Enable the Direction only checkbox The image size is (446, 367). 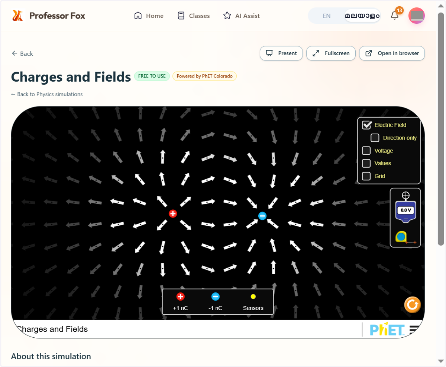pyautogui.click(x=375, y=138)
